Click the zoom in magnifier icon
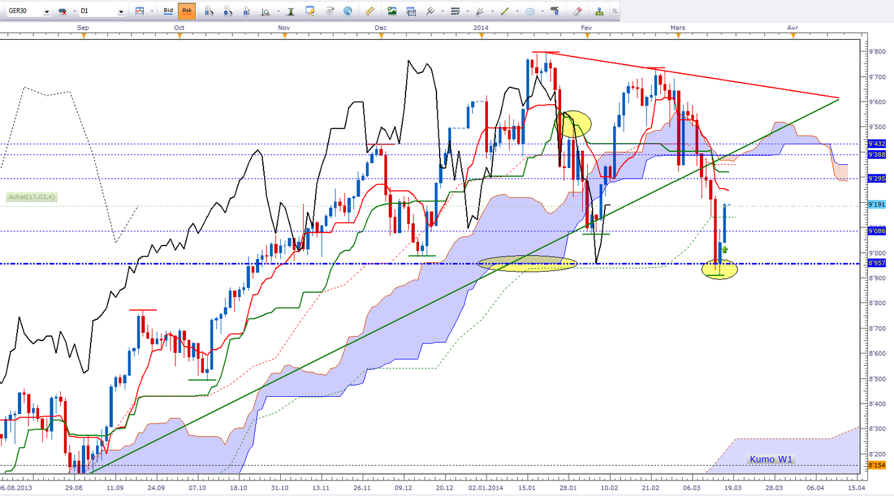894x496 pixels. coord(209,11)
